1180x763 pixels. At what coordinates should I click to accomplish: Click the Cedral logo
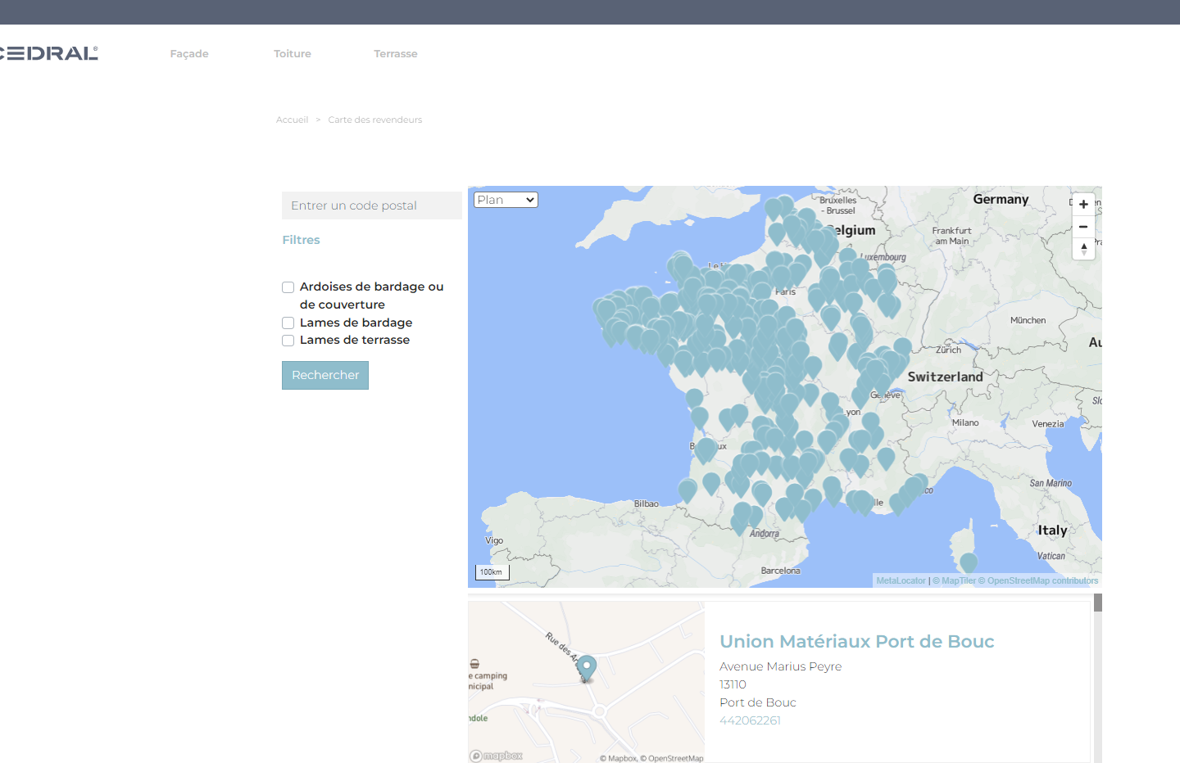coord(49,53)
